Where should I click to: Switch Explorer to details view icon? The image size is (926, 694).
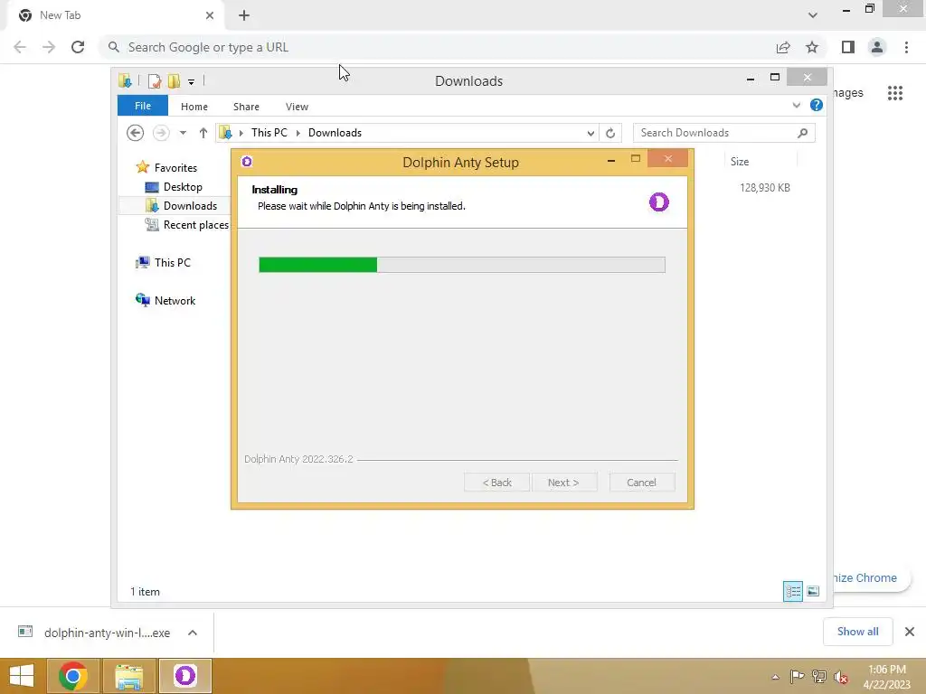792,591
